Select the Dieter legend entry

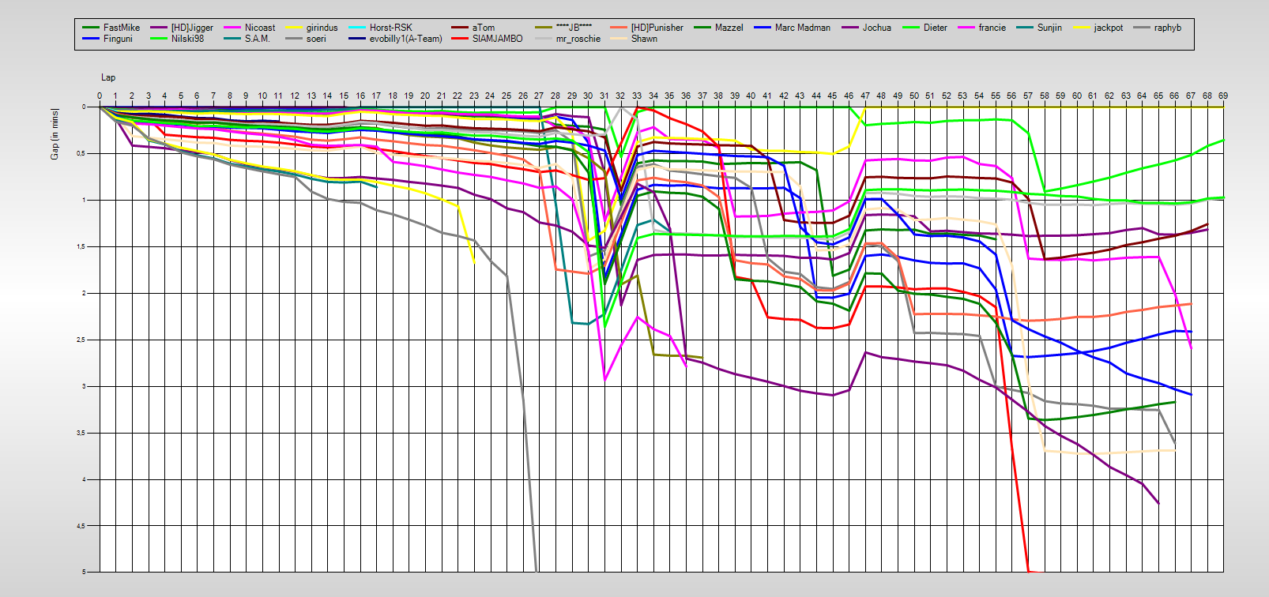coord(935,28)
